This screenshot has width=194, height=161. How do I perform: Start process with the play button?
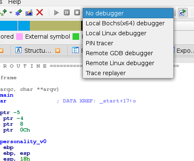56,13
